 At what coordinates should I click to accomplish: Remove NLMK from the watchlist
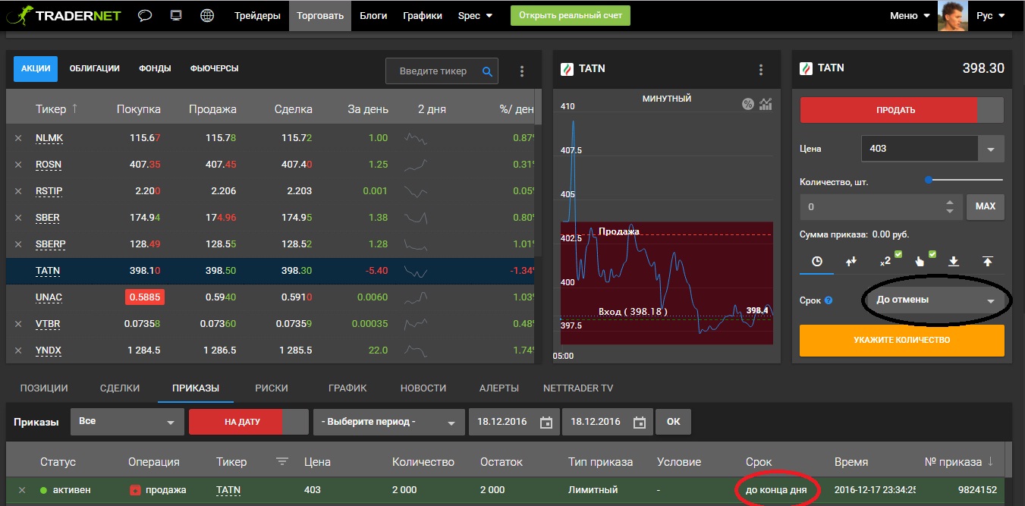(18, 138)
